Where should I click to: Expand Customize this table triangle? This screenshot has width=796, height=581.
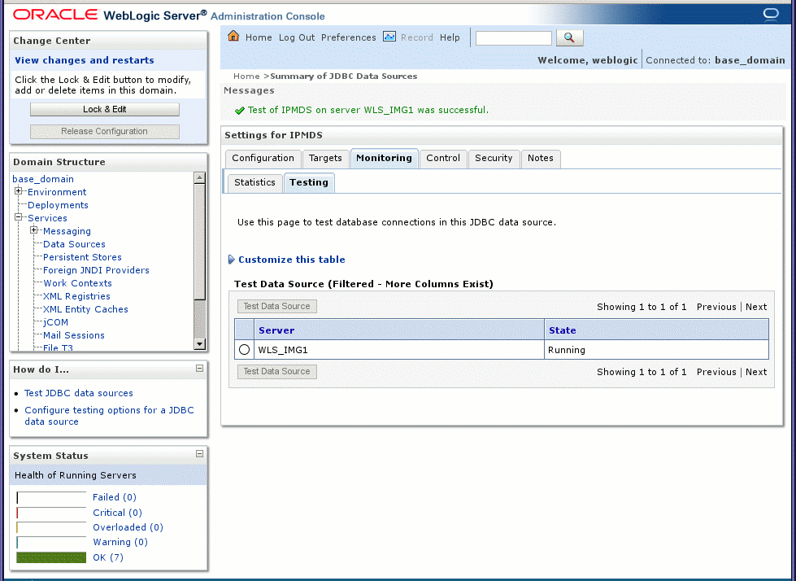point(231,260)
